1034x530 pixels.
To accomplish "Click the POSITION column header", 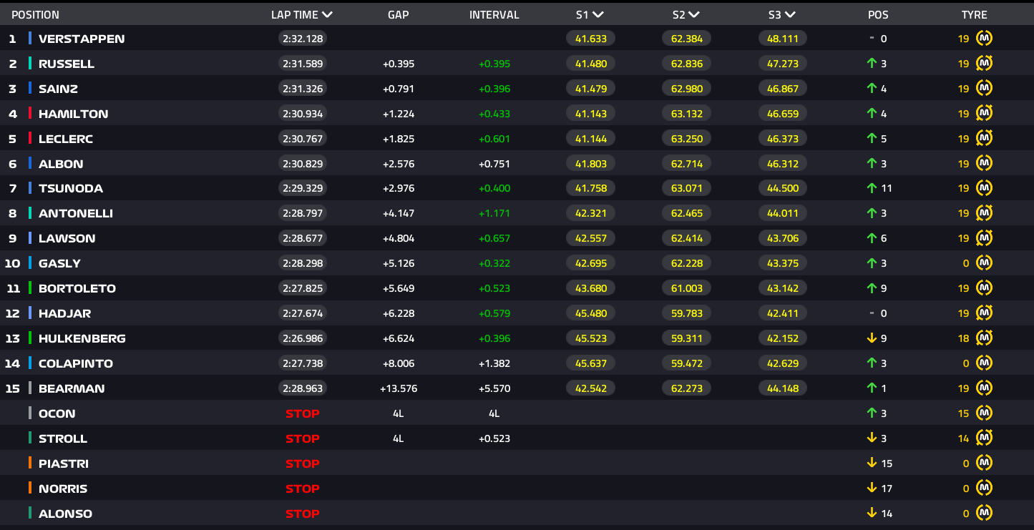I will (x=35, y=14).
